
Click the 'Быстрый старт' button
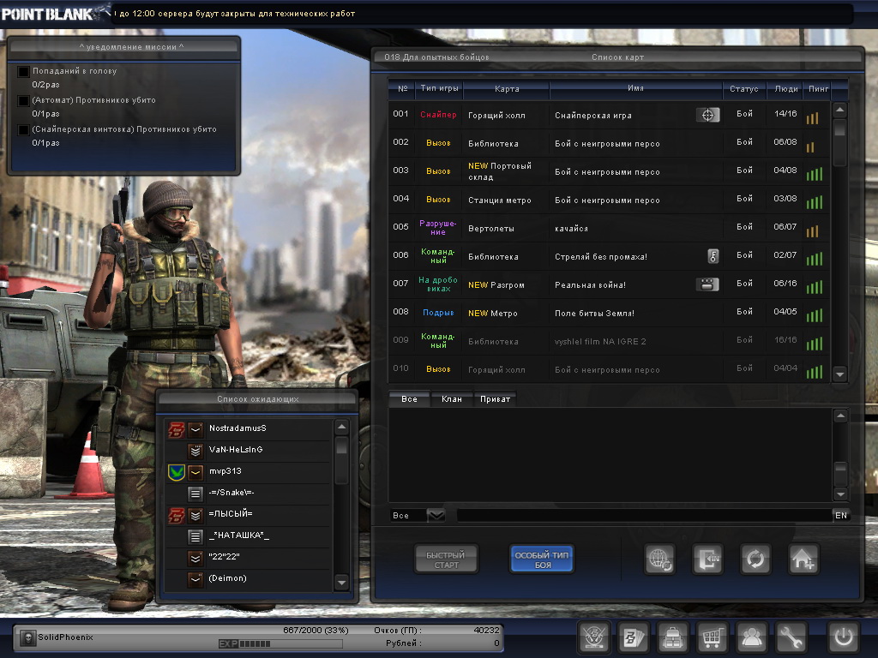[447, 559]
